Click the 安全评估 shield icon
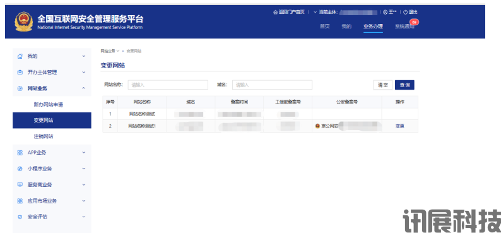The width and height of the screenshot is (501, 233). [x=20, y=217]
